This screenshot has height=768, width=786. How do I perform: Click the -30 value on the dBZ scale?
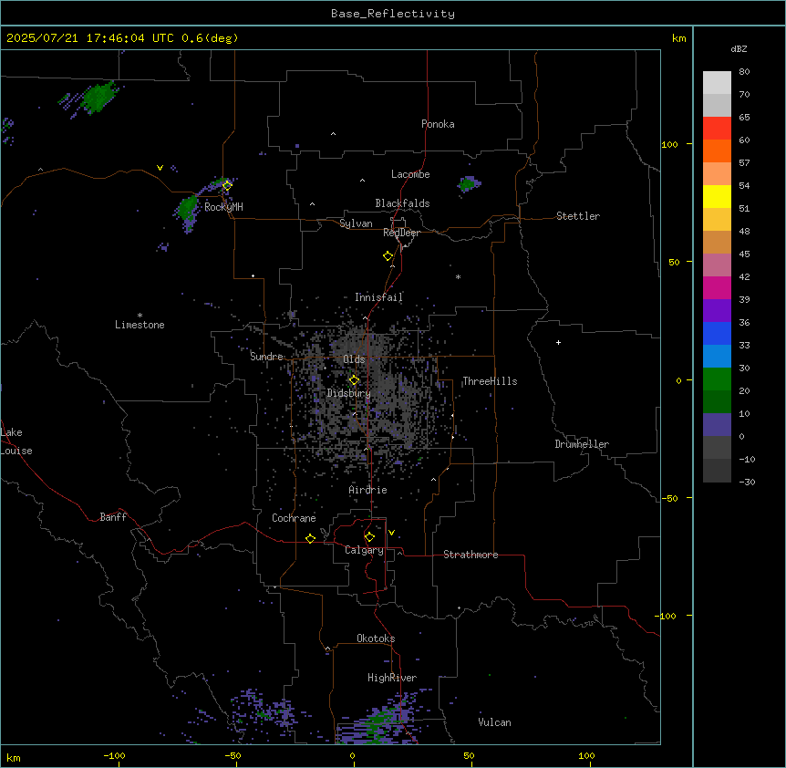747,483
